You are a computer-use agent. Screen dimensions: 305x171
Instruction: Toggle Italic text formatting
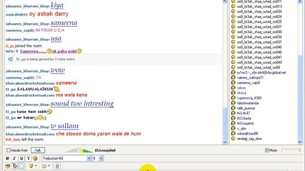(x=14, y=158)
